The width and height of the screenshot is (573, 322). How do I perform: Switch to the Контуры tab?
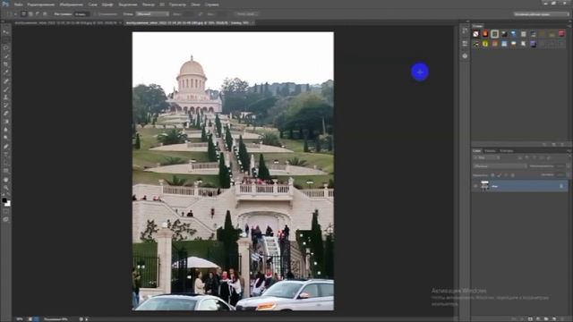[x=507, y=151]
